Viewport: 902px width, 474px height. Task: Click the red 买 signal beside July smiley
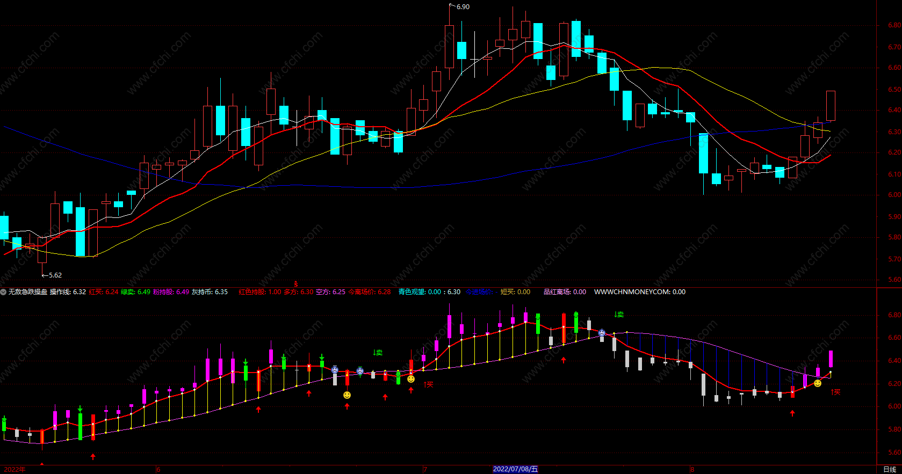pyautogui.click(x=428, y=384)
